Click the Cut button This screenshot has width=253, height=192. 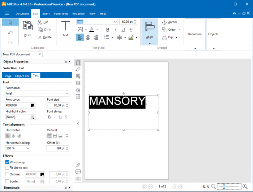coord(43,22)
